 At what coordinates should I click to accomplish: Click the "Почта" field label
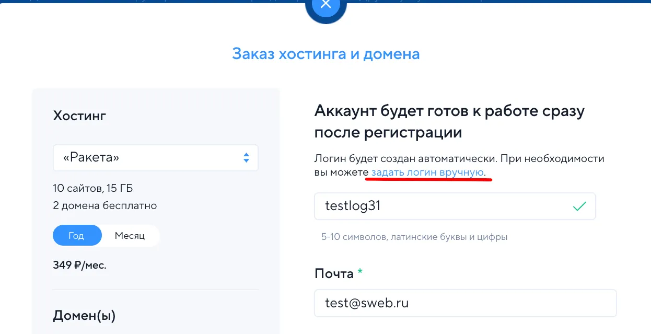pyautogui.click(x=334, y=273)
